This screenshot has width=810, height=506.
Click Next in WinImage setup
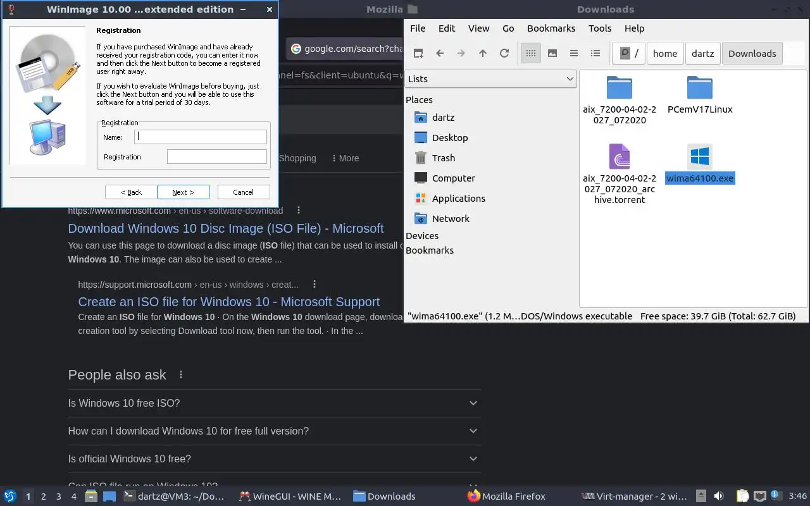(184, 192)
